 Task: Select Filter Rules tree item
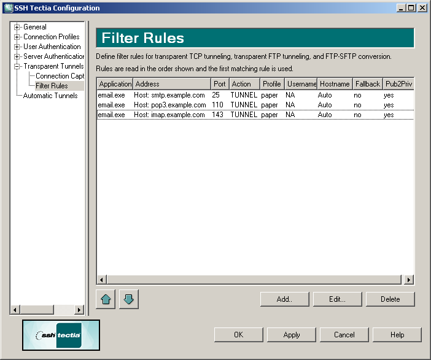(x=52, y=86)
